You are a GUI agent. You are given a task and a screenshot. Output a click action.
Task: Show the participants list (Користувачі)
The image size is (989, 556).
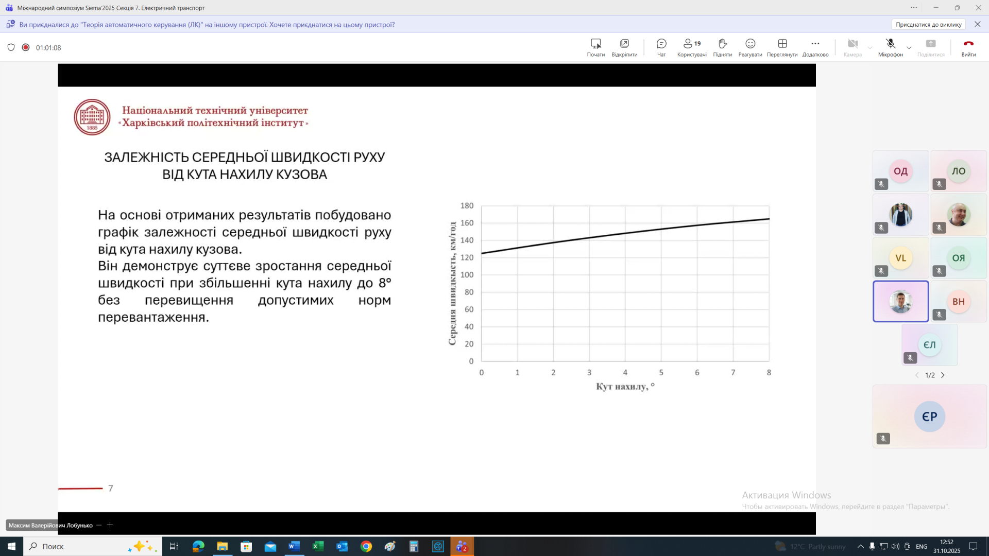[691, 47]
